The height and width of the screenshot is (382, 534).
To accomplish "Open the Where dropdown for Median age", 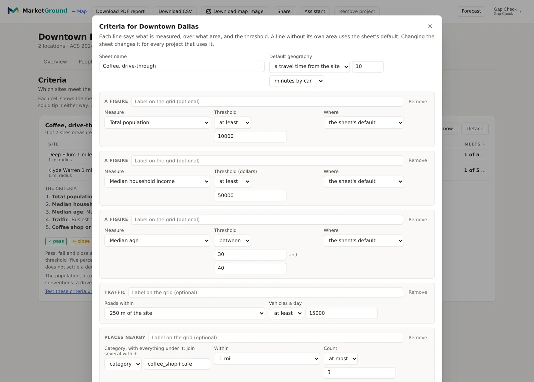I will click(x=364, y=241).
